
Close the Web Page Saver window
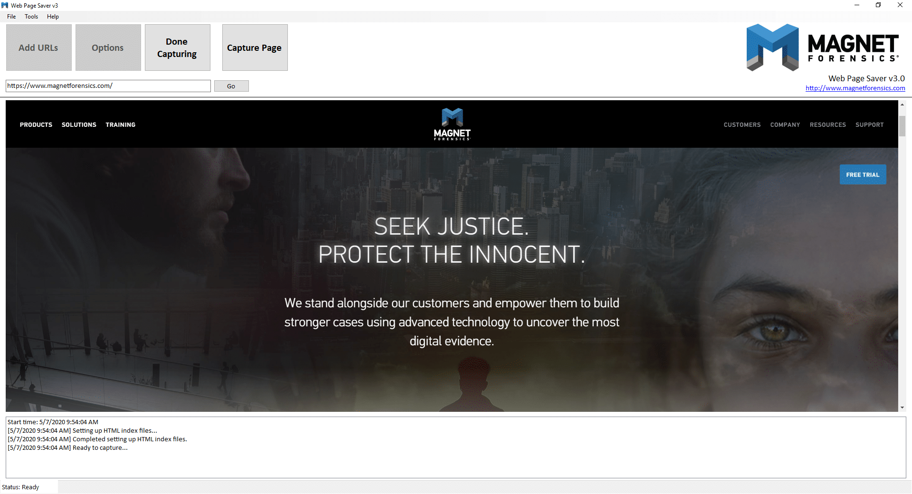pyautogui.click(x=900, y=5)
